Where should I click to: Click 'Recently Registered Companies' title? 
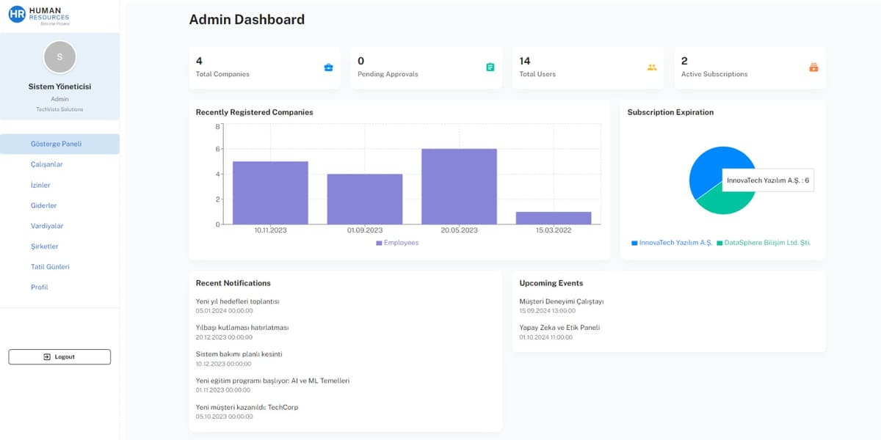(x=255, y=112)
